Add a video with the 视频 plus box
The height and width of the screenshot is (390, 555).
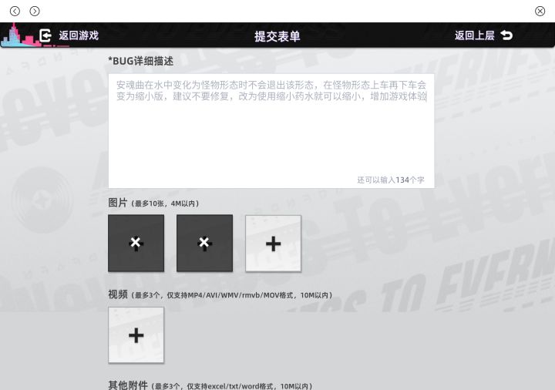coord(136,335)
